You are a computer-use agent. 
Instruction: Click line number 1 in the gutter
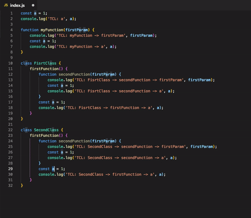[12, 13]
